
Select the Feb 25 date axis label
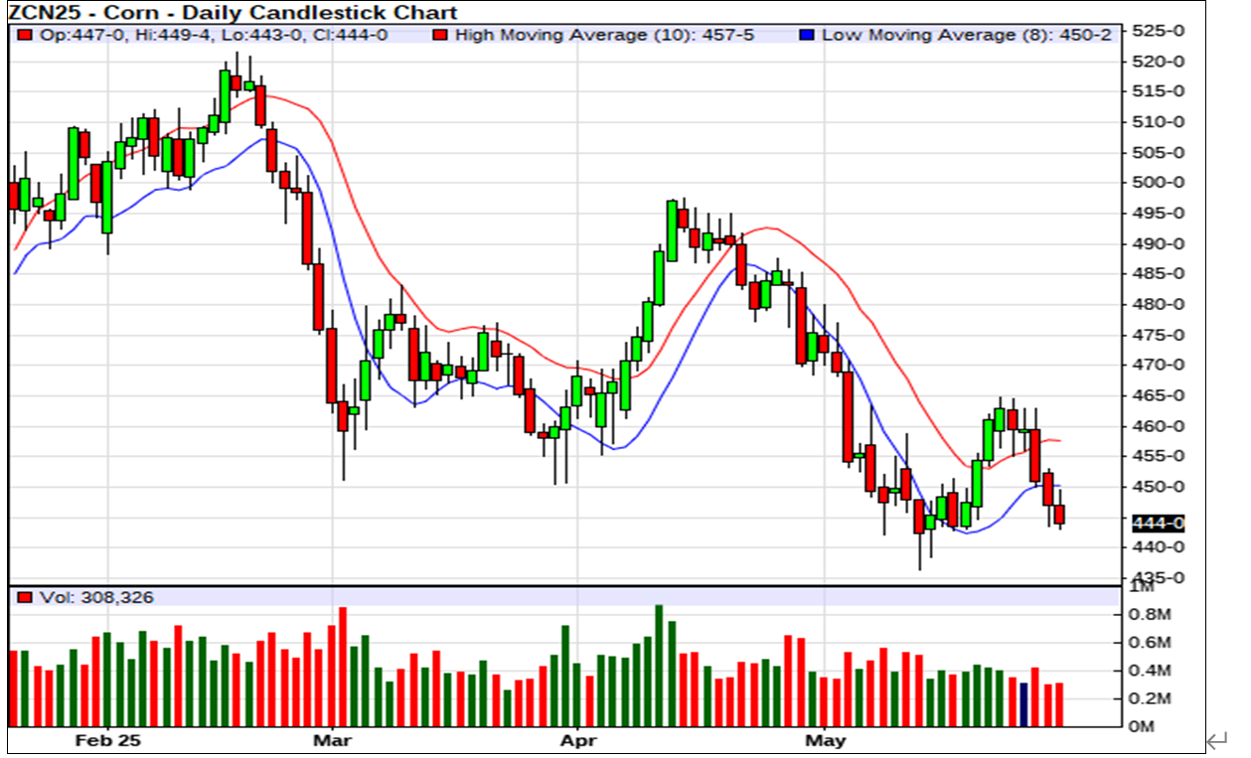(x=108, y=741)
